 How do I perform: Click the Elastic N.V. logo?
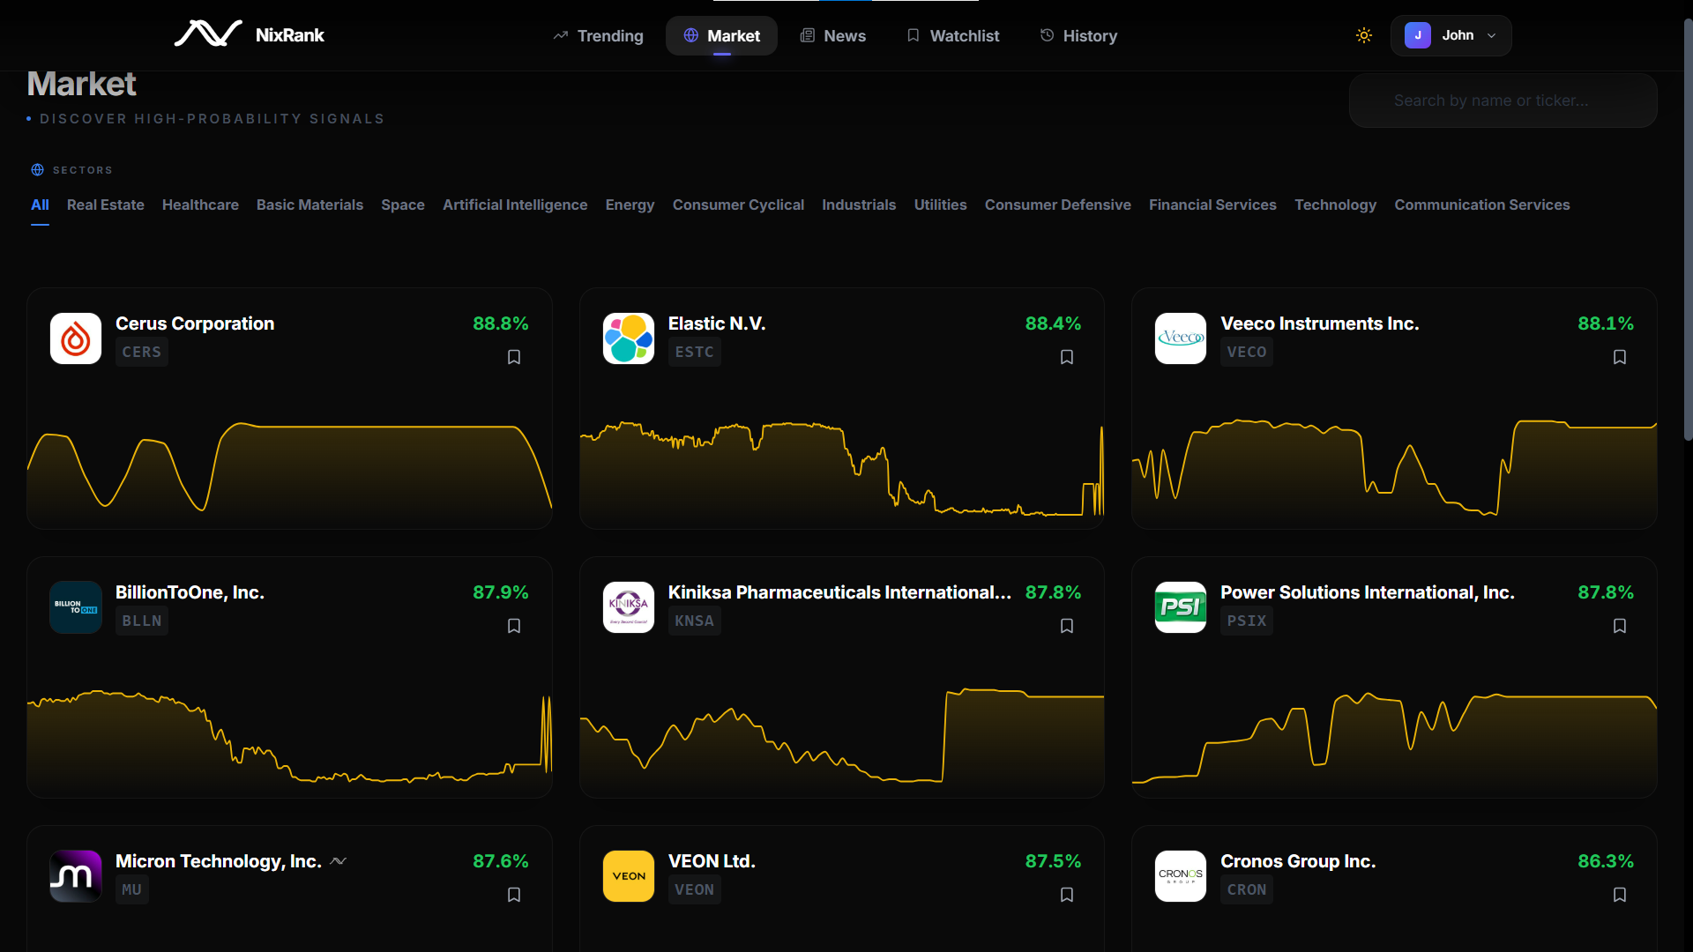pos(629,338)
